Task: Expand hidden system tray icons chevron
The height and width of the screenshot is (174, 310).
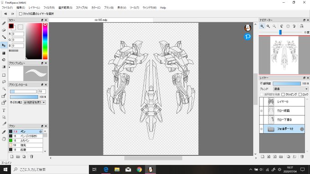Action: point(250,169)
